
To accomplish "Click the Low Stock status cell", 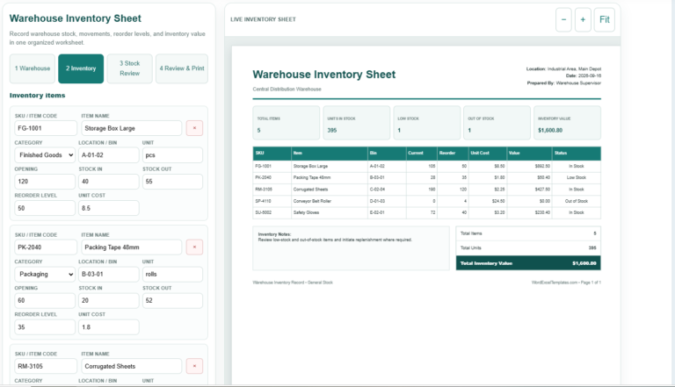I will click(577, 177).
